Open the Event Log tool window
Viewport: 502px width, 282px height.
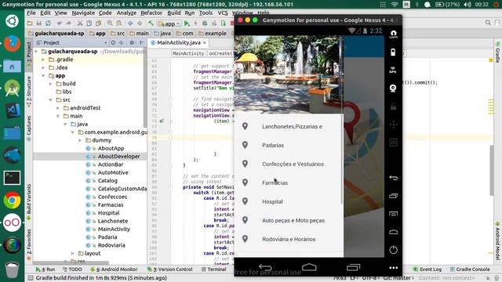tap(427, 269)
